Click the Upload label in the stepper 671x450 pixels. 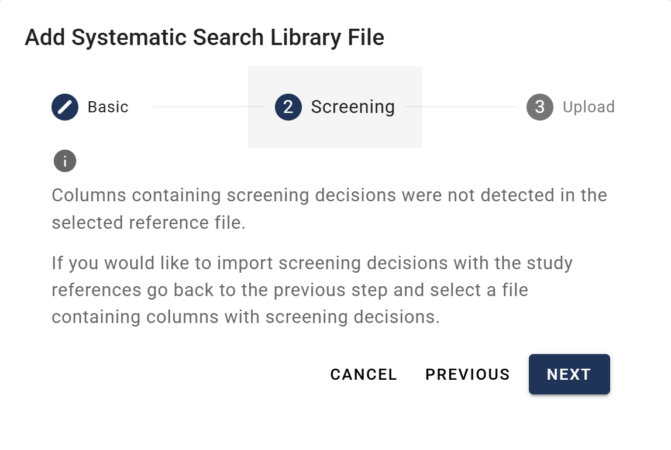point(589,107)
